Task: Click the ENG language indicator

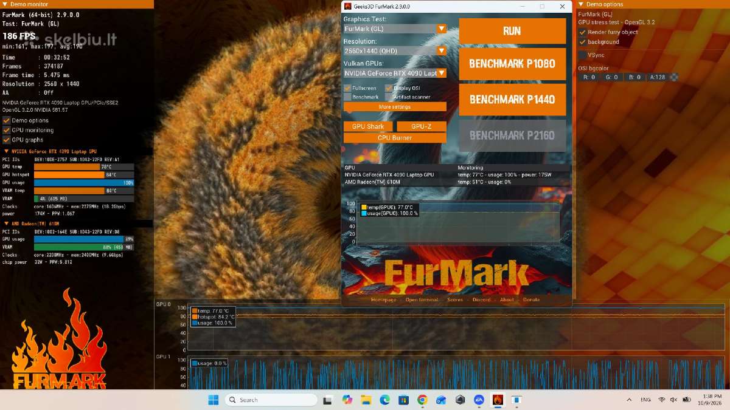Action: pos(645,400)
